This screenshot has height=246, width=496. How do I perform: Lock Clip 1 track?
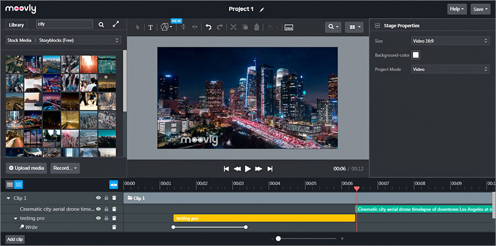point(106,198)
